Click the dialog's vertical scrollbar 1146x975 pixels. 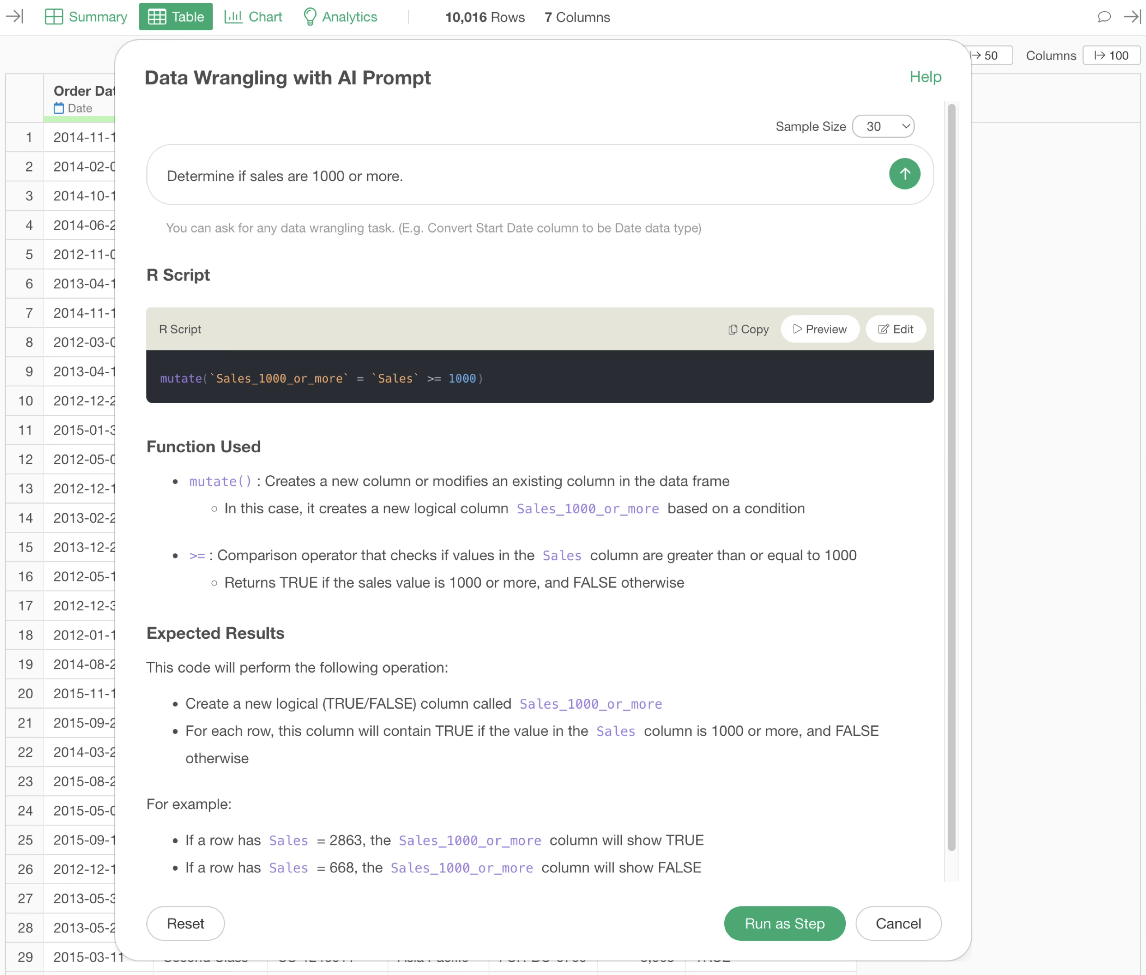click(x=951, y=475)
